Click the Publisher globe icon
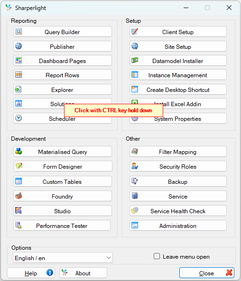 point(19,46)
